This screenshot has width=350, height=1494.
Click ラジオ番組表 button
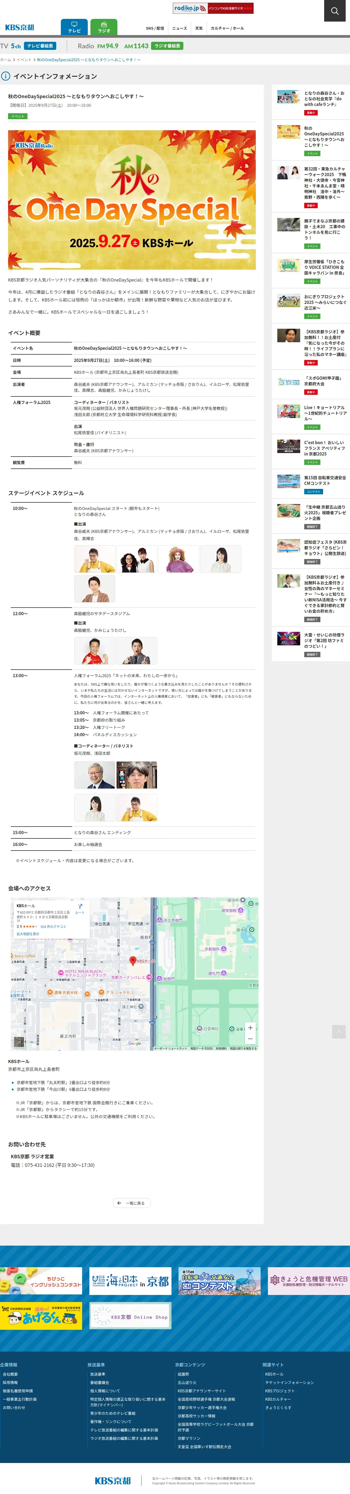coord(167,46)
